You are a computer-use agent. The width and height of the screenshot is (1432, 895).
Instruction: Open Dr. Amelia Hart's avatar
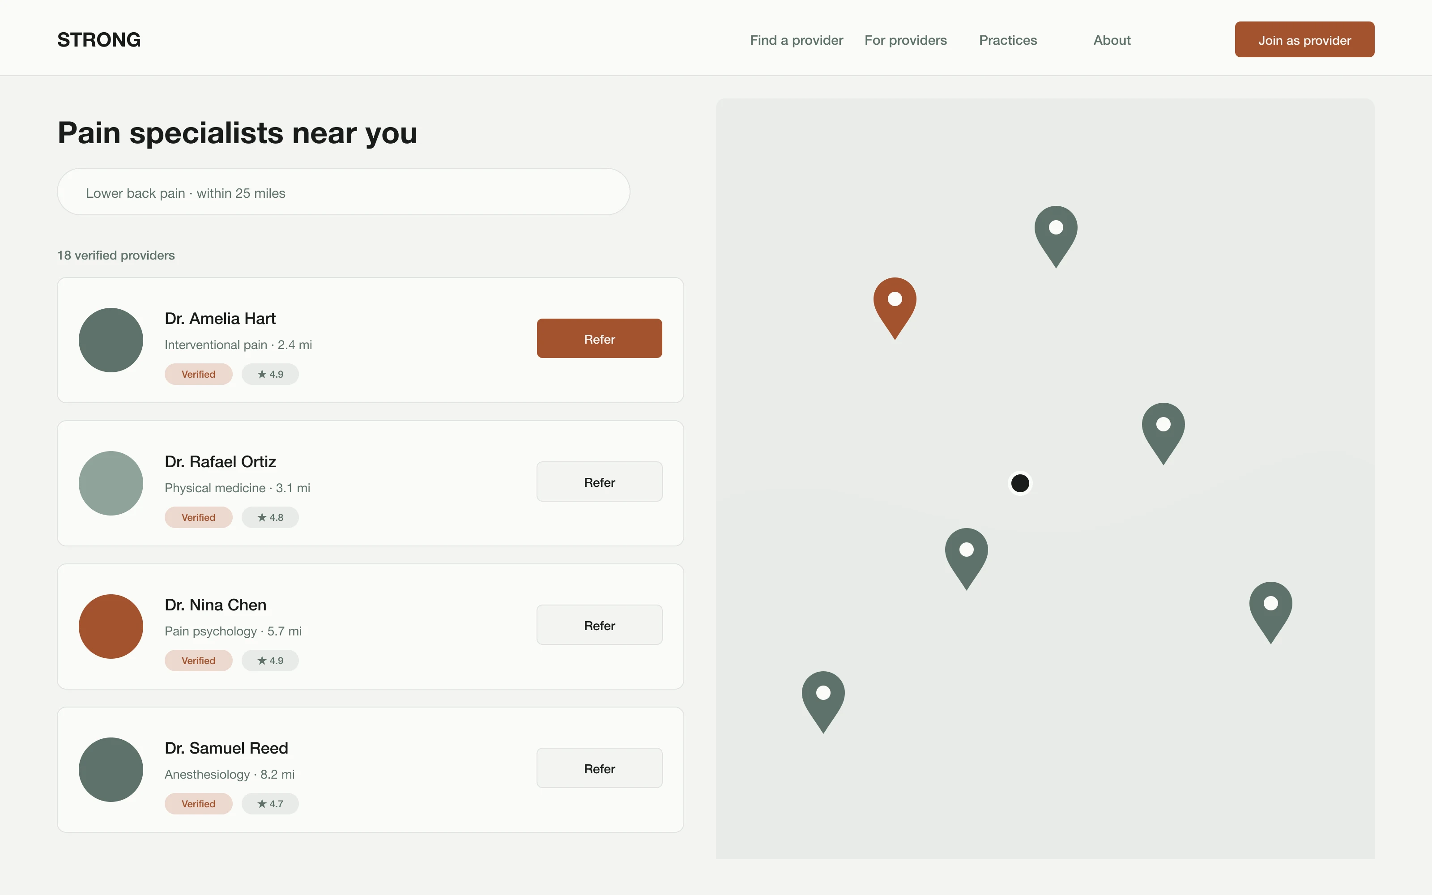pos(111,340)
